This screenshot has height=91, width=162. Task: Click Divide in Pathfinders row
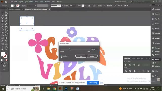(x=126, y=71)
